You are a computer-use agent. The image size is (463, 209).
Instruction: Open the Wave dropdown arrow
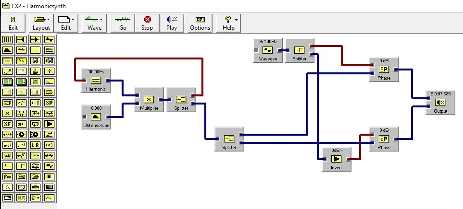101,20
